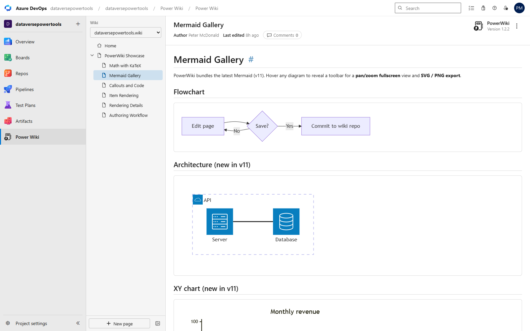Open Overview in the sidebar
The image size is (530, 331).
43,42
